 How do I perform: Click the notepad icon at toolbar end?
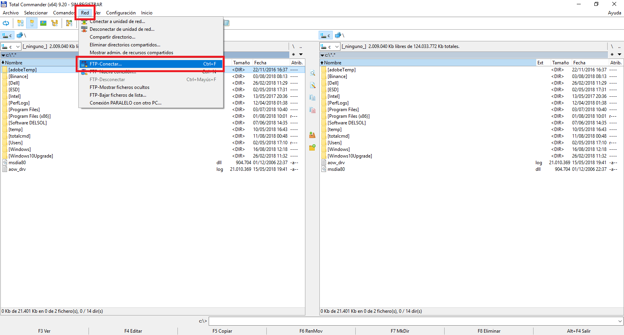pos(226,23)
